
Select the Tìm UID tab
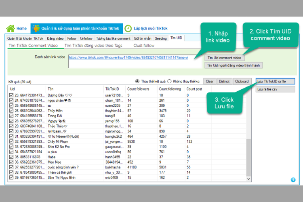coord(176,38)
